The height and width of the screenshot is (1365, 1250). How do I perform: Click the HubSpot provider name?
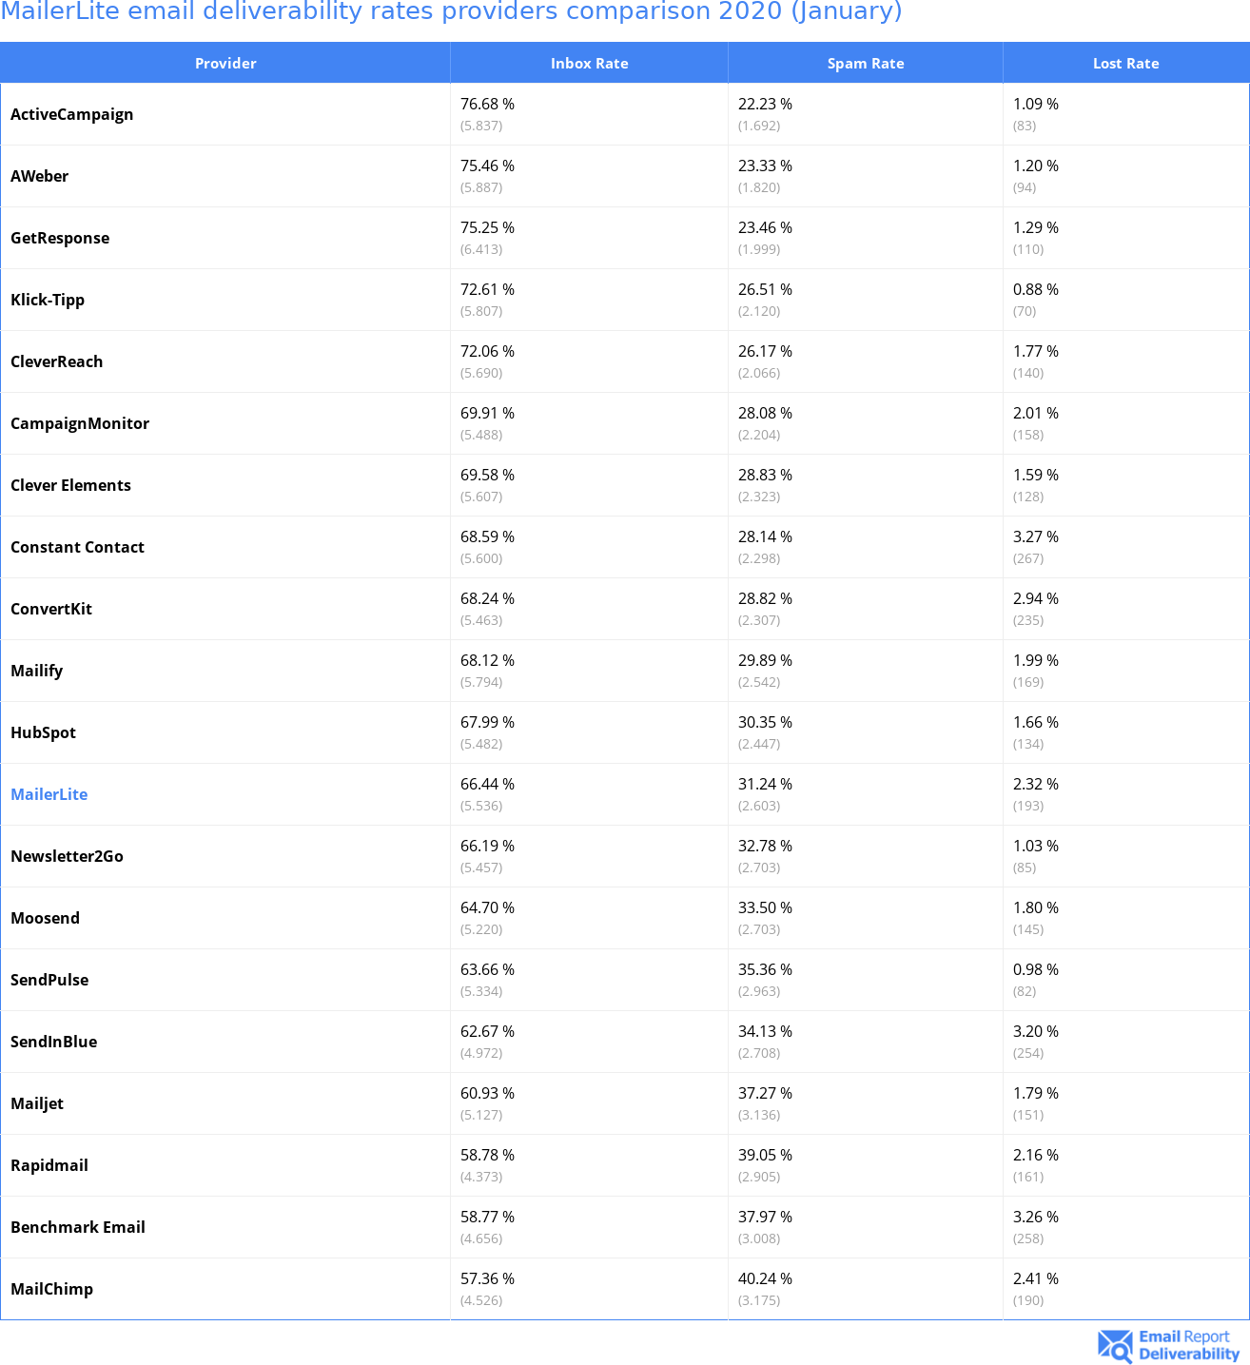click(x=44, y=732)
